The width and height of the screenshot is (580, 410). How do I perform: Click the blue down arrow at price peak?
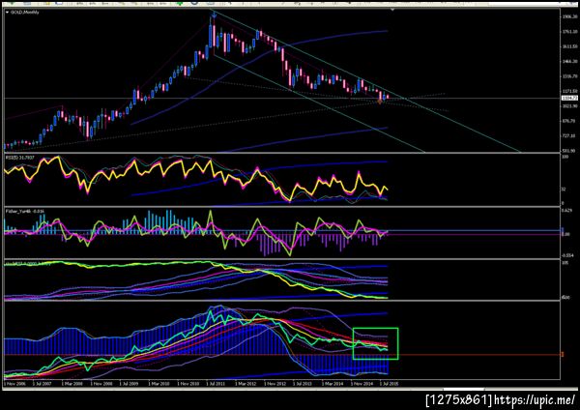click(214, 15)
